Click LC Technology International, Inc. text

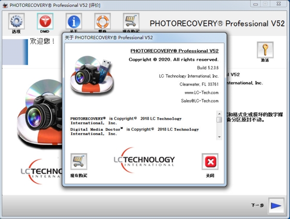click(189, 76)
